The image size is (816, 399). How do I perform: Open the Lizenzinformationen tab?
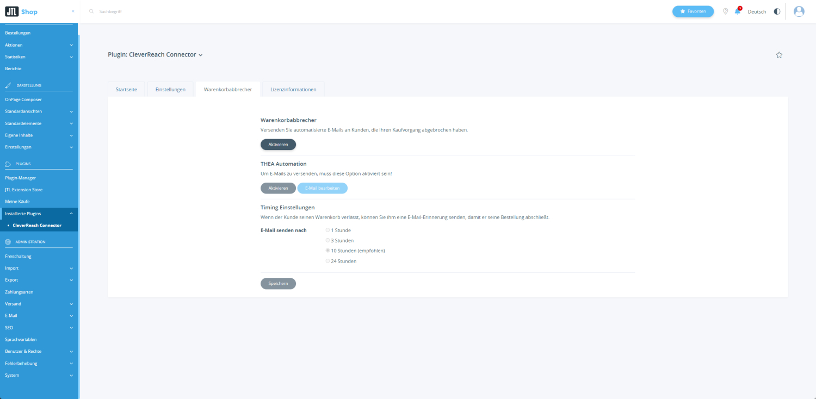pyautogui.click(x=293, y=89)
